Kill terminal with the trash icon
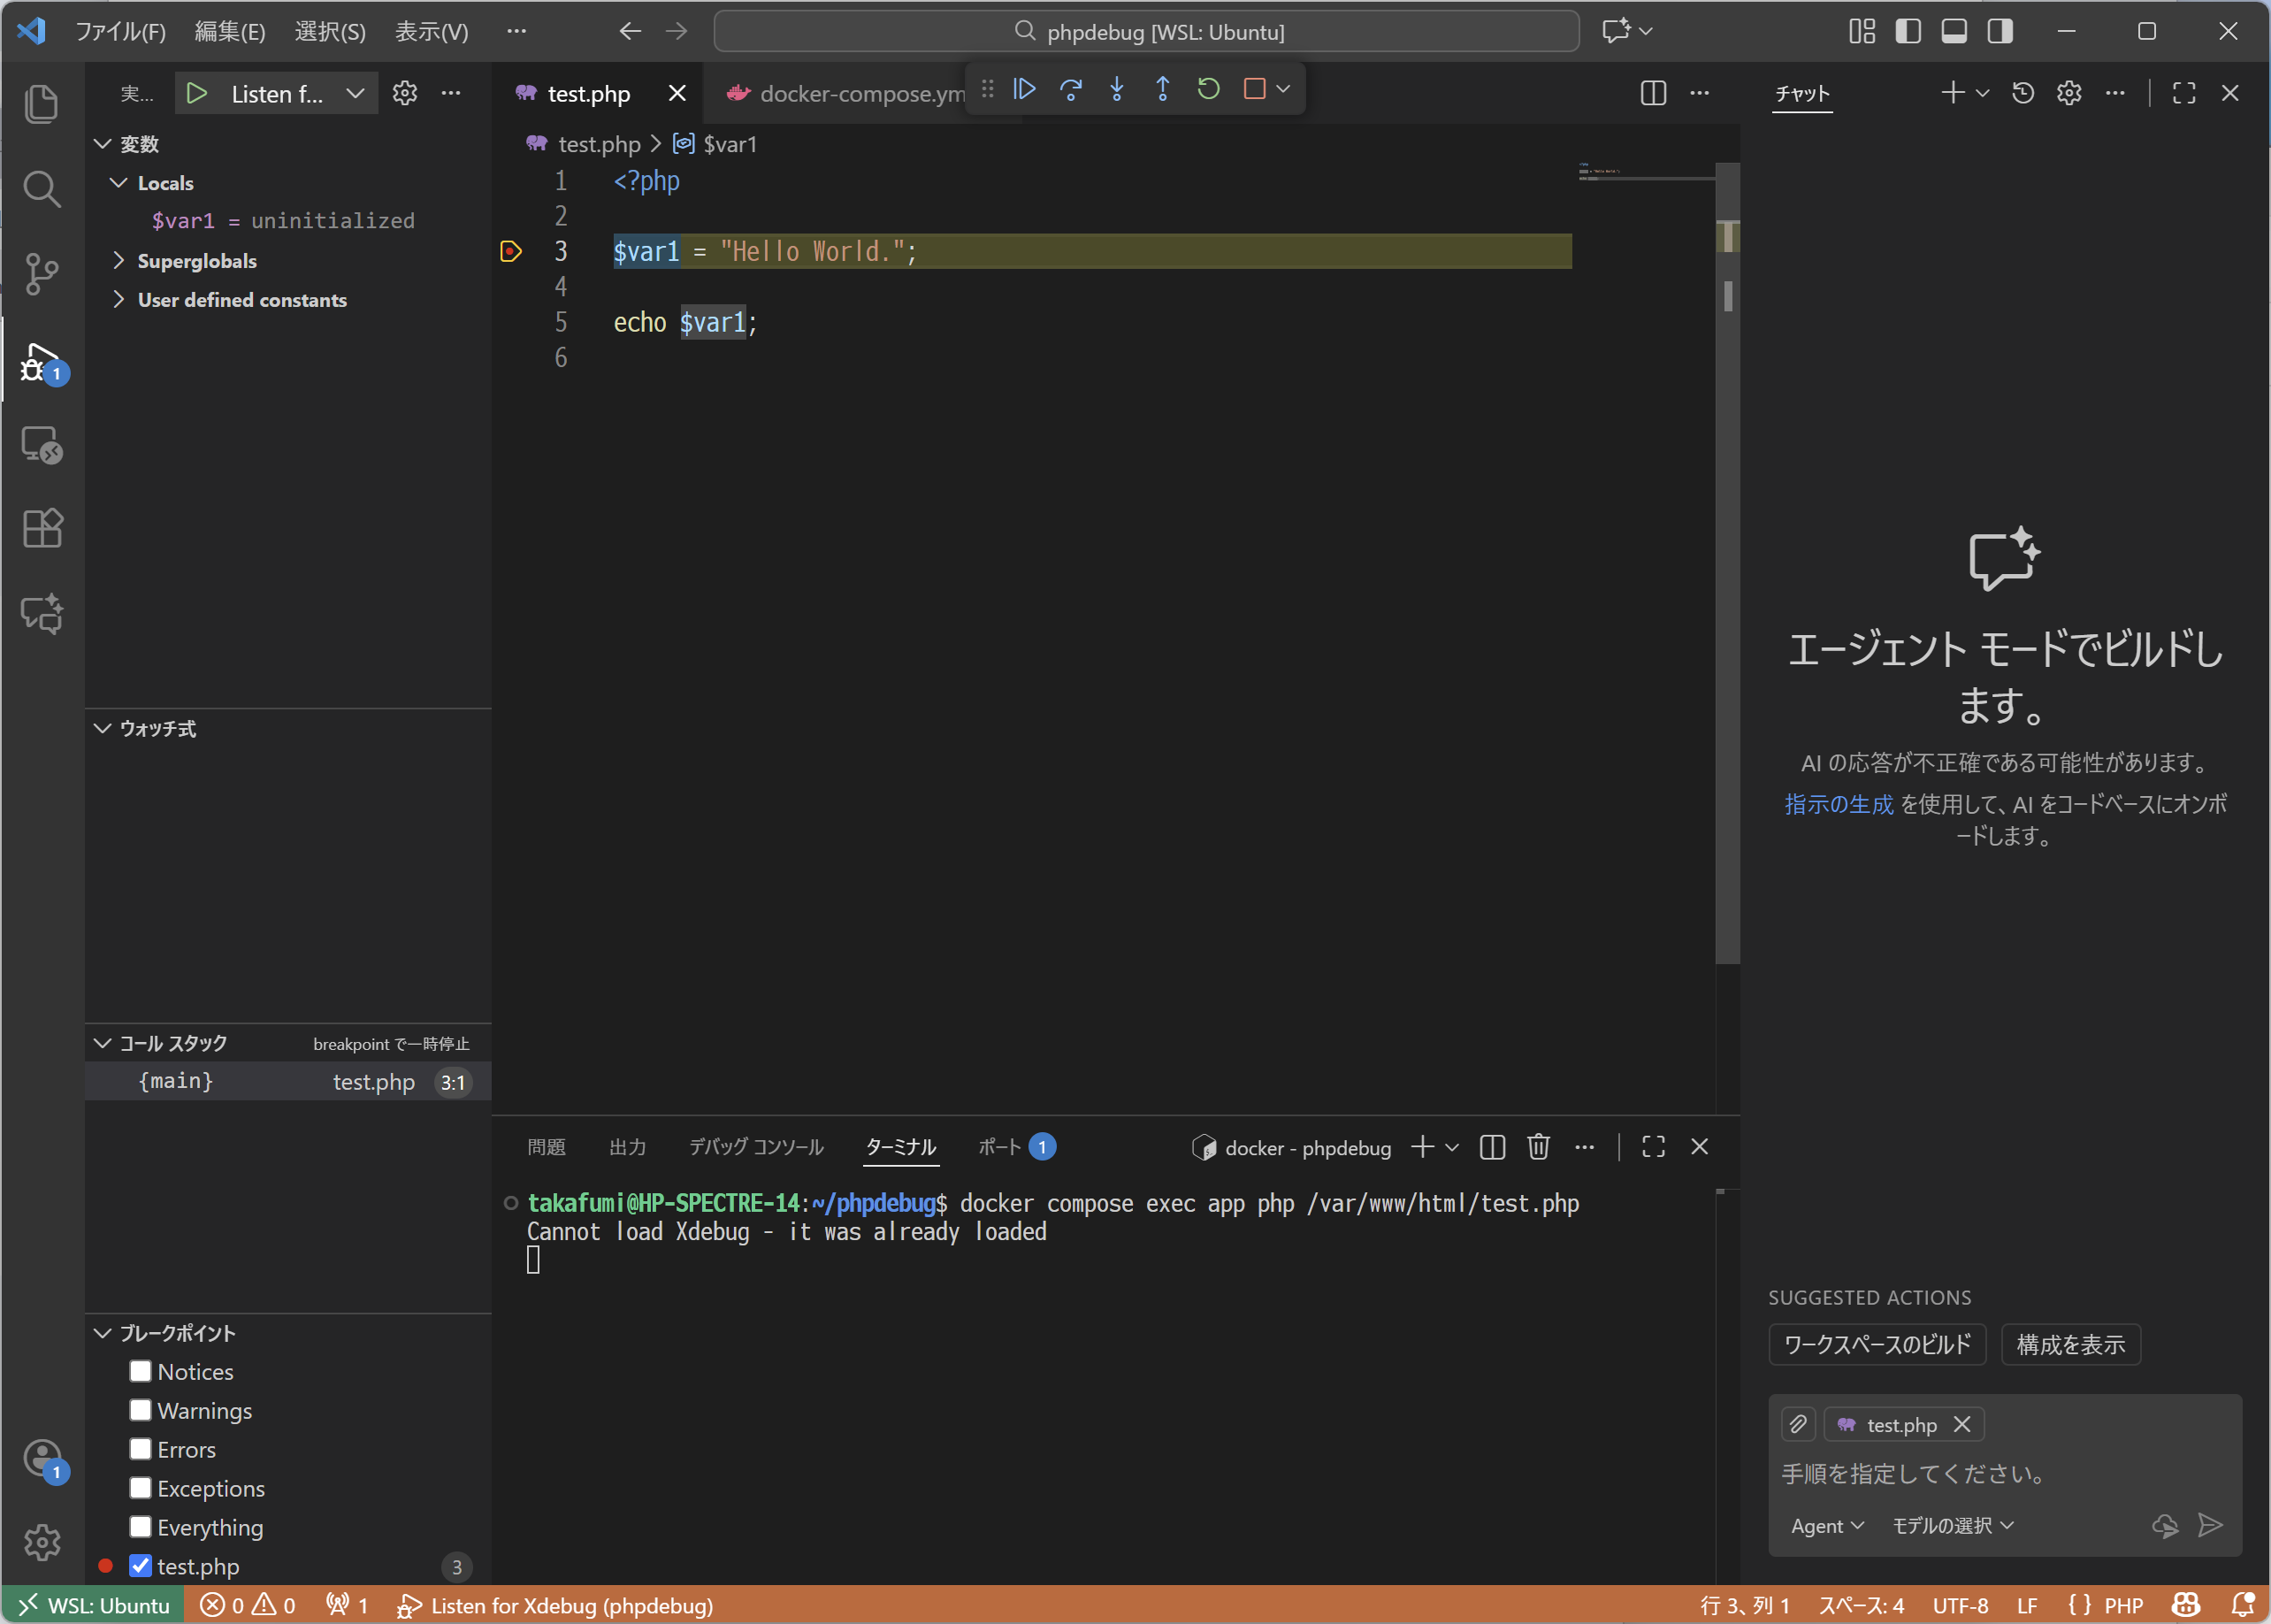Viewport: 2271px width, 1624px height. click(1537, 1147)
